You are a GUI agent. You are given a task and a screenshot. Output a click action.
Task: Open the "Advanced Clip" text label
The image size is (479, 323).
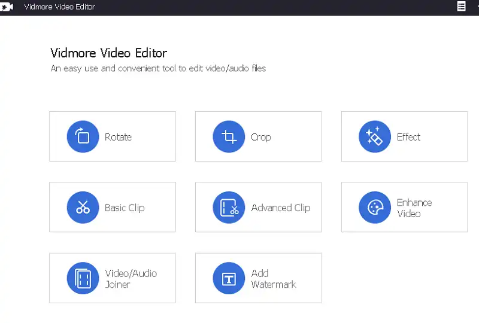click(x=280, y=208)
